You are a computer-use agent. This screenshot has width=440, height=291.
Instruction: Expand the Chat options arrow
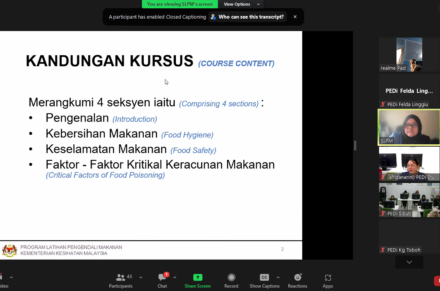(x=175, y=277)
